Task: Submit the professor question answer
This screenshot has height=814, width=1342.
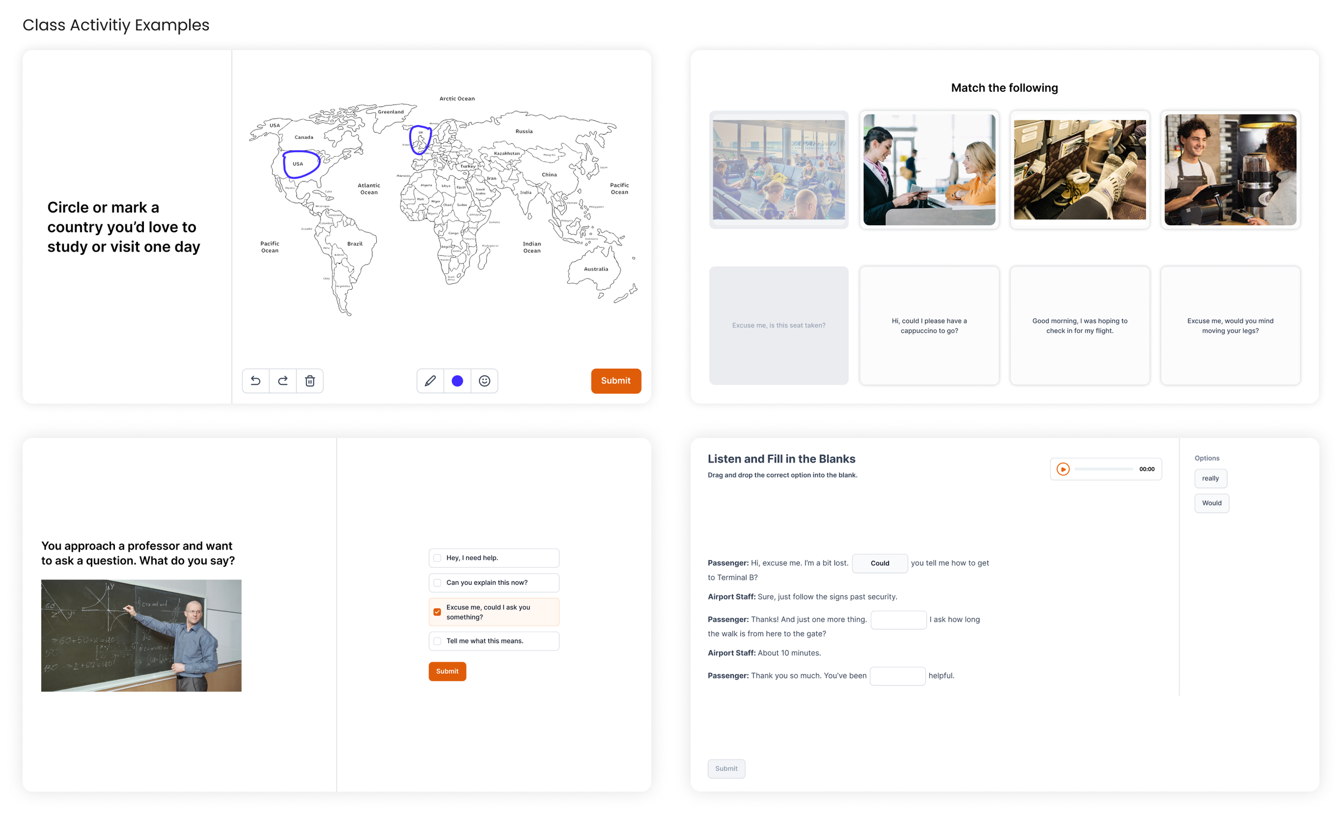Action: click(x=447, y=671)
